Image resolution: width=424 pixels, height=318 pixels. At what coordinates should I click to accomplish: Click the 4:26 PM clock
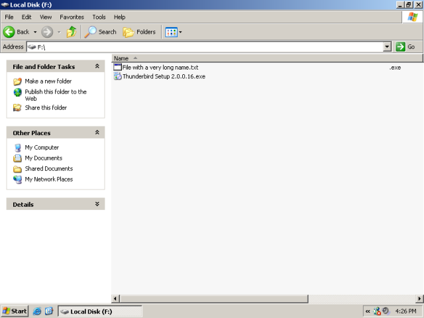pos(406,311)
